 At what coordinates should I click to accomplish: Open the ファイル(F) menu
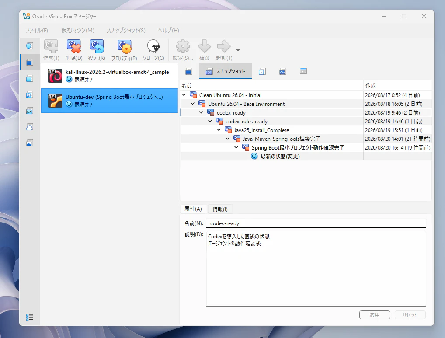37,30
